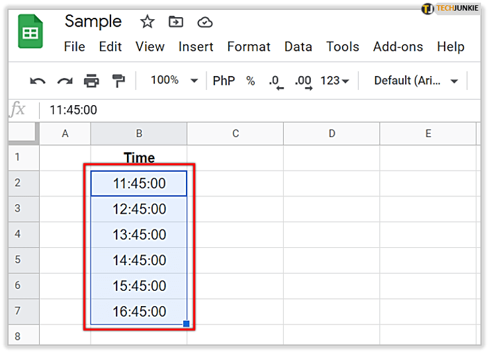
Task: Apply percent format
Action: [x=250, y=81]
